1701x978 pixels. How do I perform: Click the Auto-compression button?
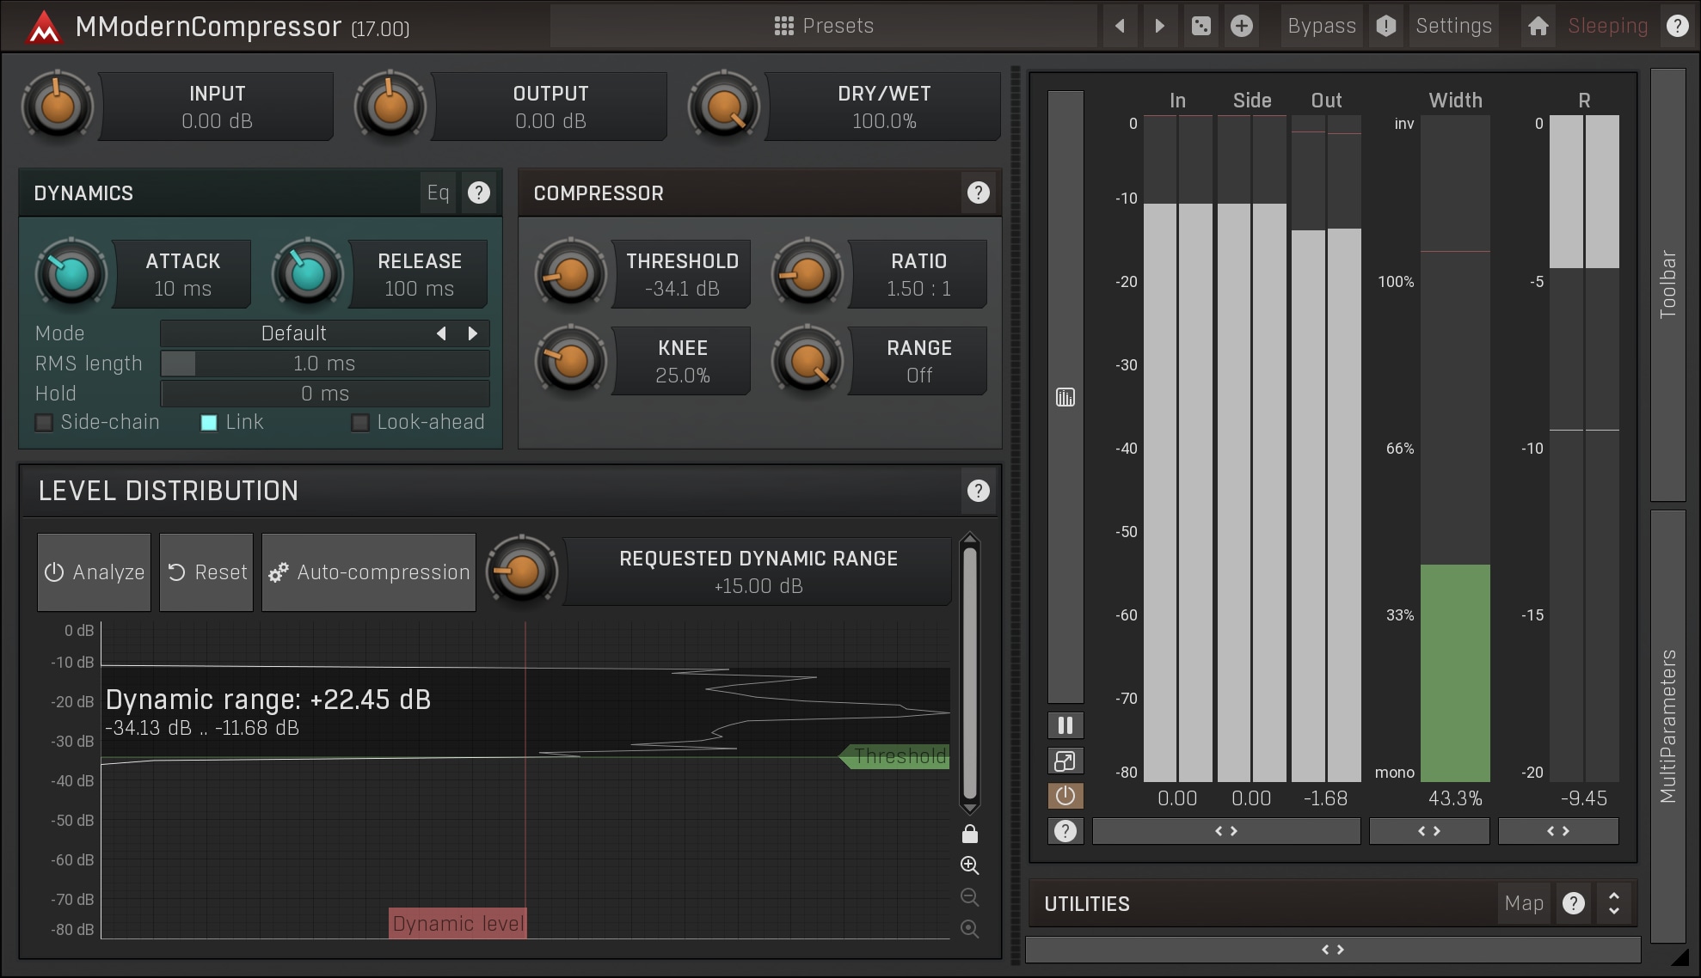369,572
